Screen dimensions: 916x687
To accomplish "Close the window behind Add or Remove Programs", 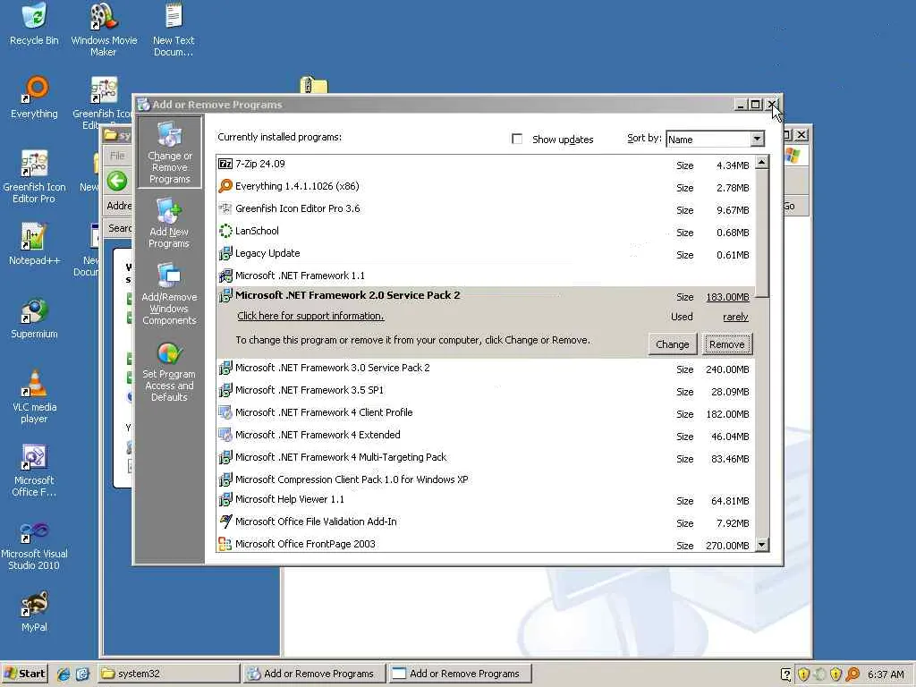I will 801,135.
